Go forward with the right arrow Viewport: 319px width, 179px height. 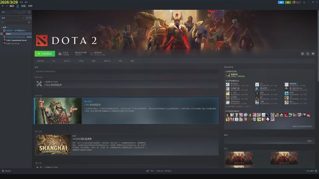pyautogui.click(x=7, y=6)
